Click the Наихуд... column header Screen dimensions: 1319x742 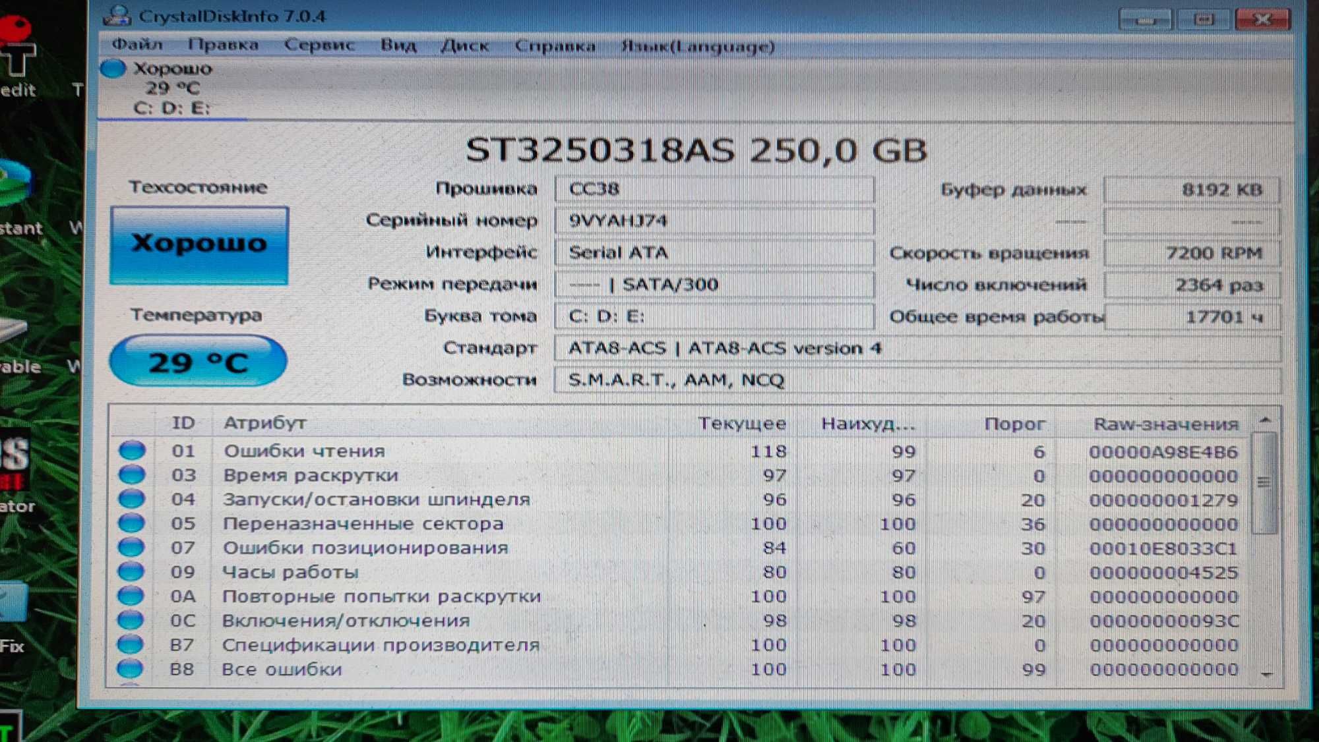(868, 424)
